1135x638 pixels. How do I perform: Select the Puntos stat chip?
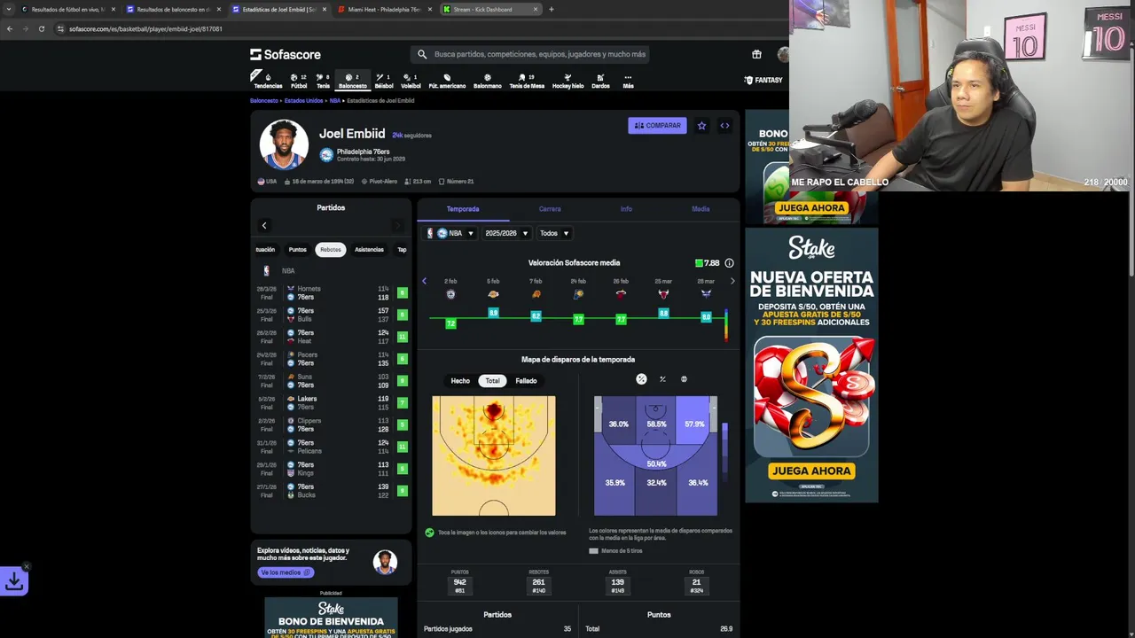(297, 250)
